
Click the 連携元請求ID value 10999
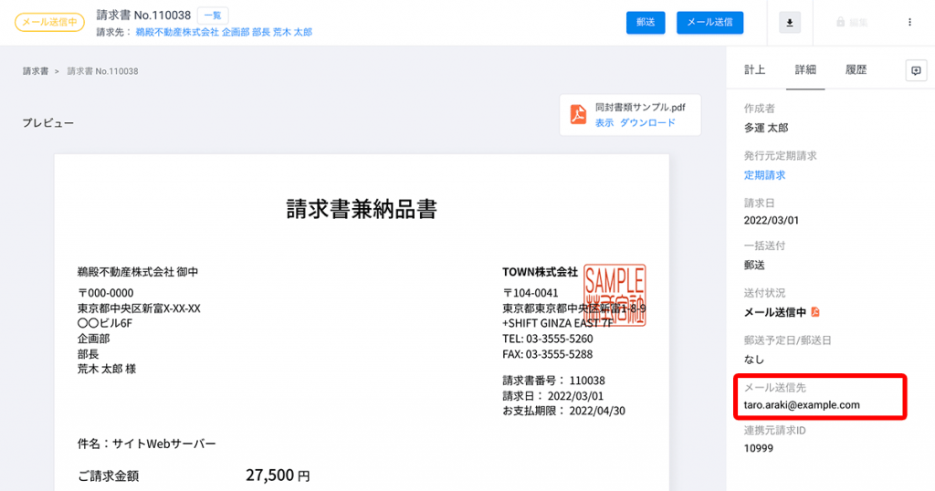[x=759, y=448]
